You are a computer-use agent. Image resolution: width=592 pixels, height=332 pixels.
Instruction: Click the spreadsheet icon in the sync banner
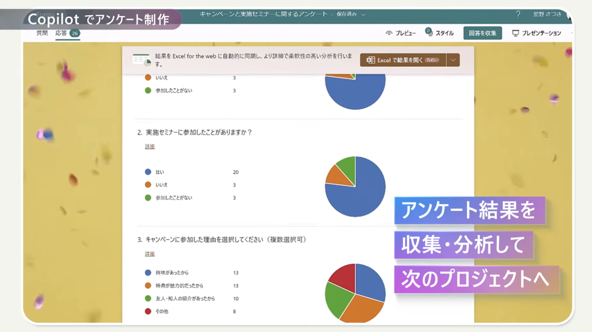click(x=142, y=60)
